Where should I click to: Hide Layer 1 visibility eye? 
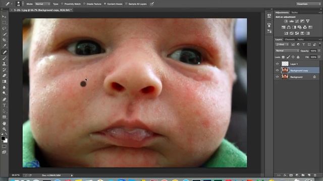pyautogui.click(x=277, y=64)
